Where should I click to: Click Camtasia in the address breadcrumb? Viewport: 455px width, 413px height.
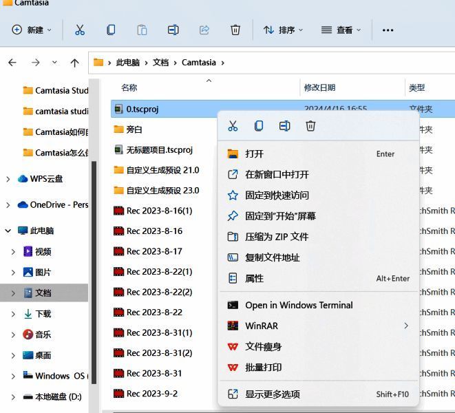click(x=199, y=63)
